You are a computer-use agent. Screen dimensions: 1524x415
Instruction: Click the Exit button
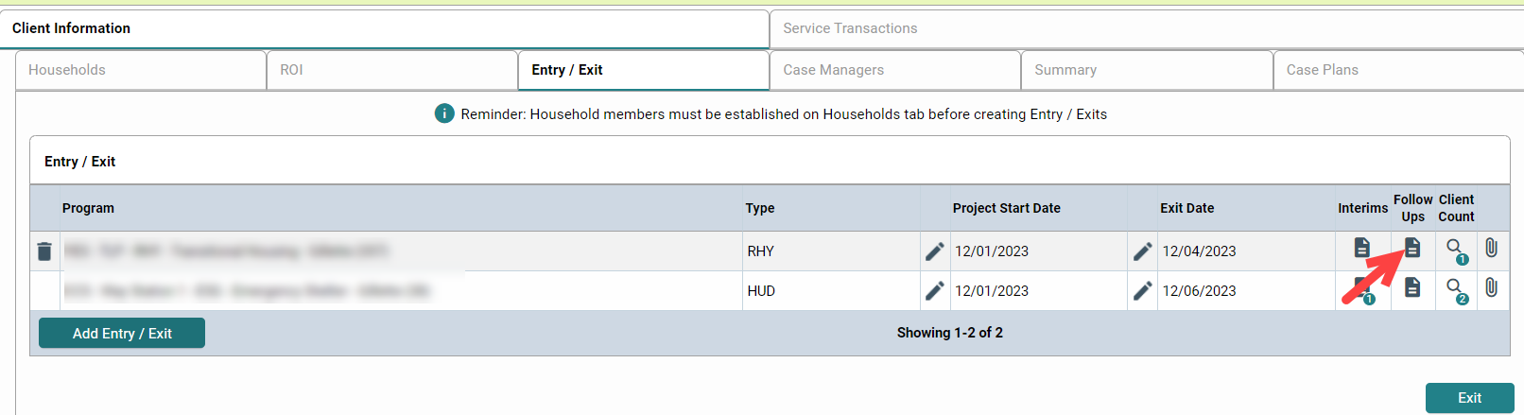(x=1469, y=398)
